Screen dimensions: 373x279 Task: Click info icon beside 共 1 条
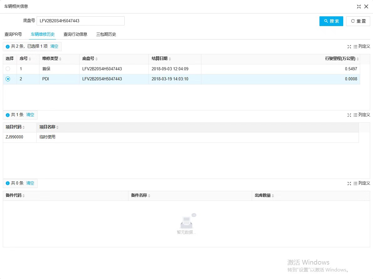(8, 115)
